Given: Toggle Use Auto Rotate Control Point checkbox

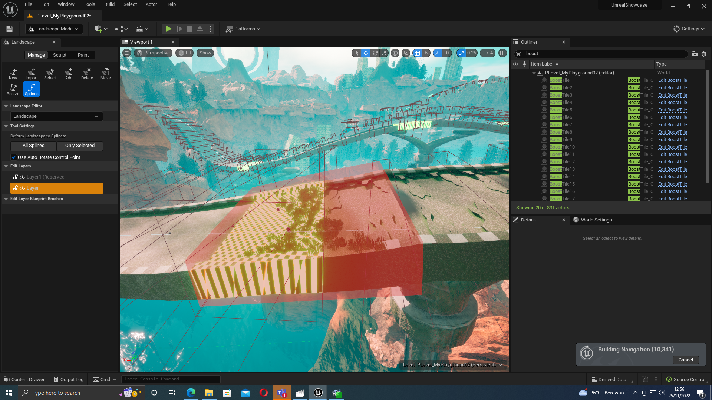Looking at the screenshot, I should click(14, 157).
